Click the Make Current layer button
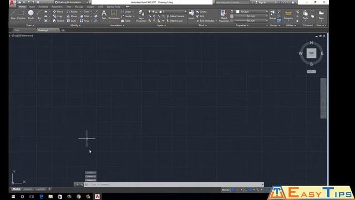 (175, 16)
